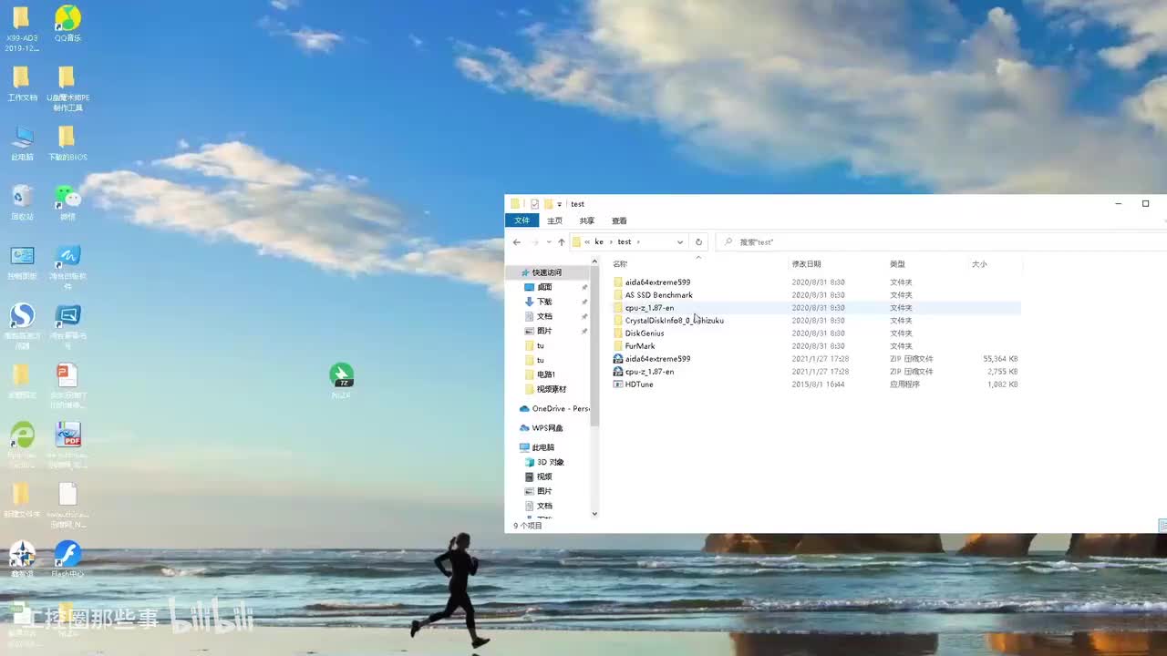Open the 视频素材 folder in the sidebar
This screenshot has height=656, width=1167.
coord(545,389)
